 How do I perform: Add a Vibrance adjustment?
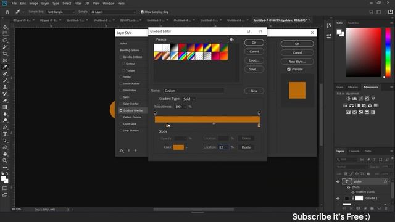click(373, 99)
